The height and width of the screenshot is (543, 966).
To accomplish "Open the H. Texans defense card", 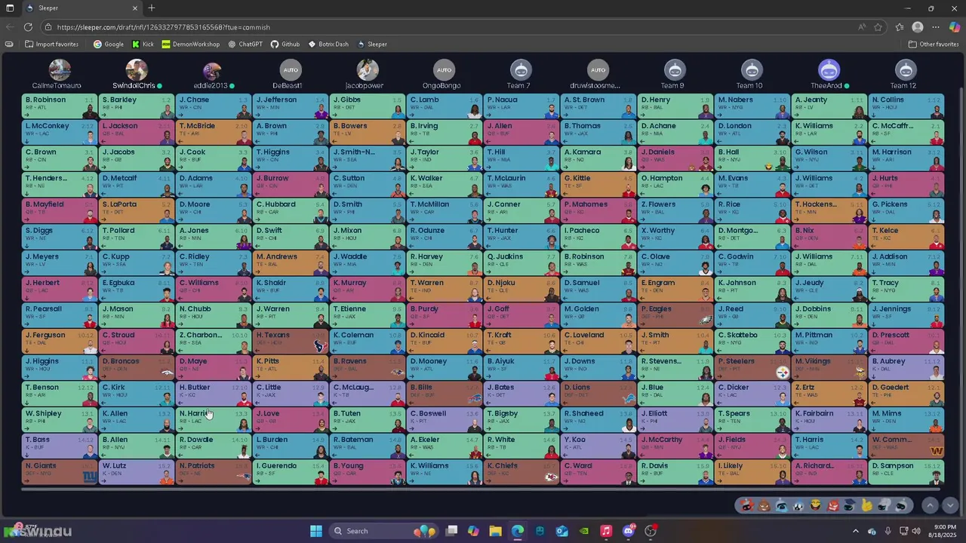I will point(290,342).
